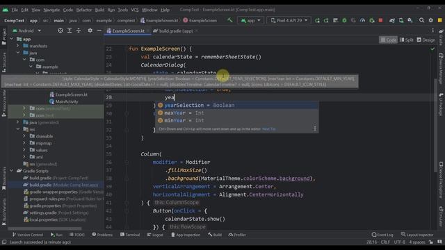Image resolution: width=445 pixels, height=250 pixels.
Task: Click Collapse All in Project panel
Action: (x=79, y=31)
